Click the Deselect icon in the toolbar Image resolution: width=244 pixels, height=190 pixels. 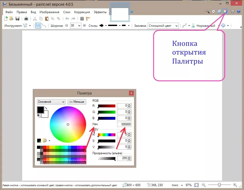coord(59,19)
